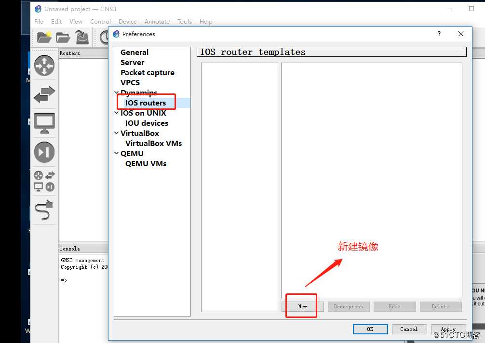Apply the preference changes
The width and height of the screenshot is (485, 343).
coord(448,329)
